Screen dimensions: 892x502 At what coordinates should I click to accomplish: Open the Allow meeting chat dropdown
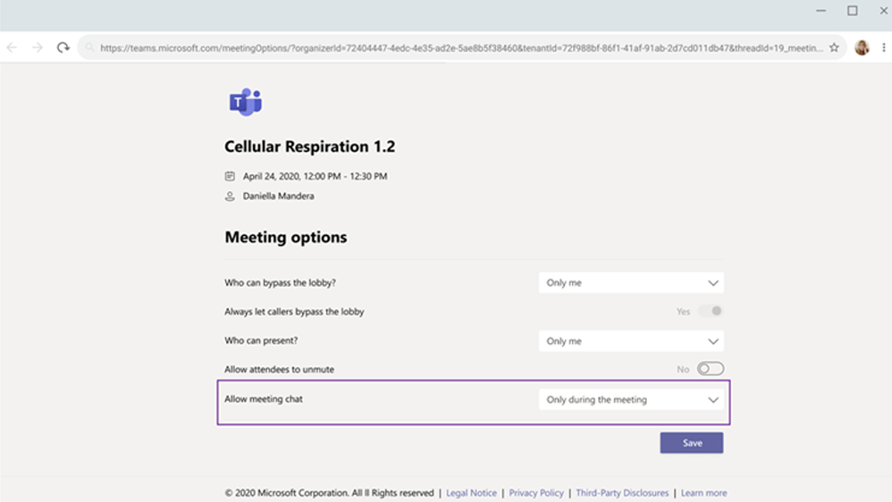coord(631,399)
